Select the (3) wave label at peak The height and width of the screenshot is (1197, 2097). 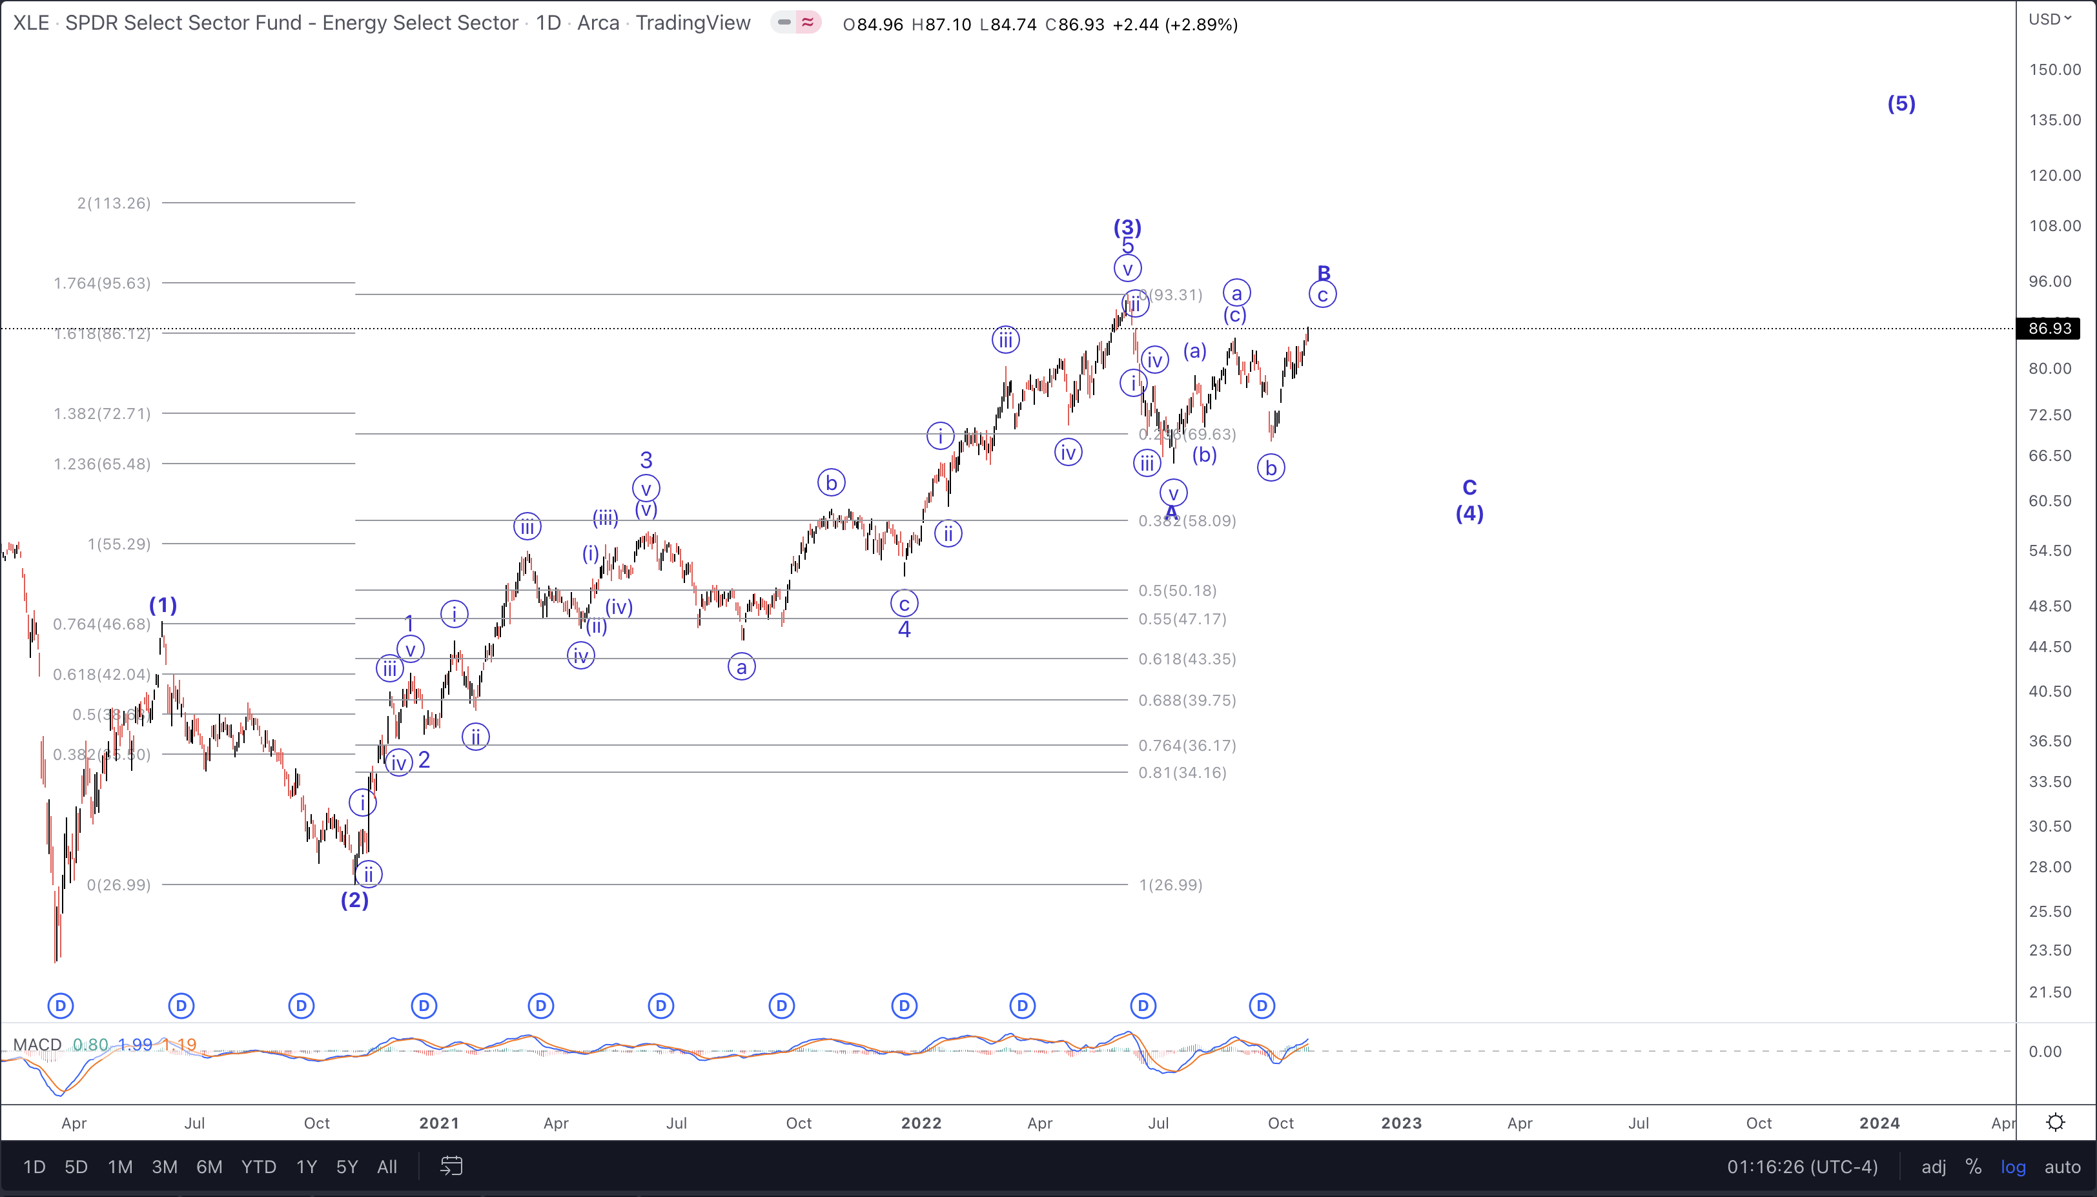(x=1127, y=227)
